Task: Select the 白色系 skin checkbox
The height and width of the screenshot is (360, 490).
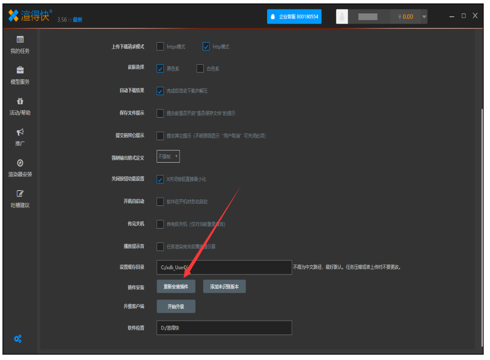Action: pos(200,69)
